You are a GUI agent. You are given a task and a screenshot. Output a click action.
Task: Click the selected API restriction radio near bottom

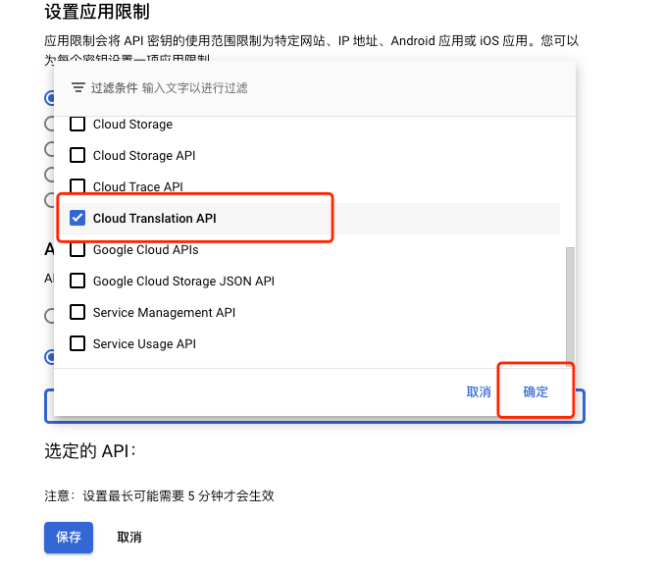tap(50, 357)
